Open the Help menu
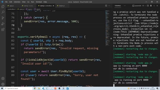The width and height of the screenshot is (160, 90). pyautogui.click(x=45, y=2)
